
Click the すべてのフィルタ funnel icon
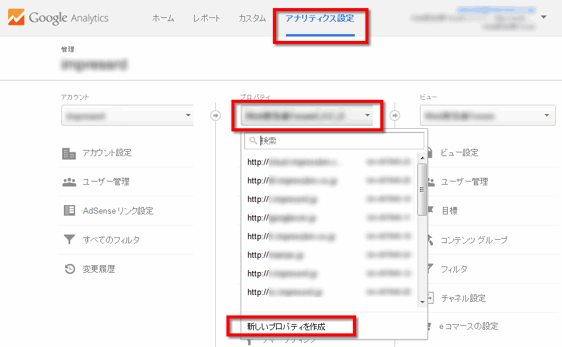click(69, 240)
